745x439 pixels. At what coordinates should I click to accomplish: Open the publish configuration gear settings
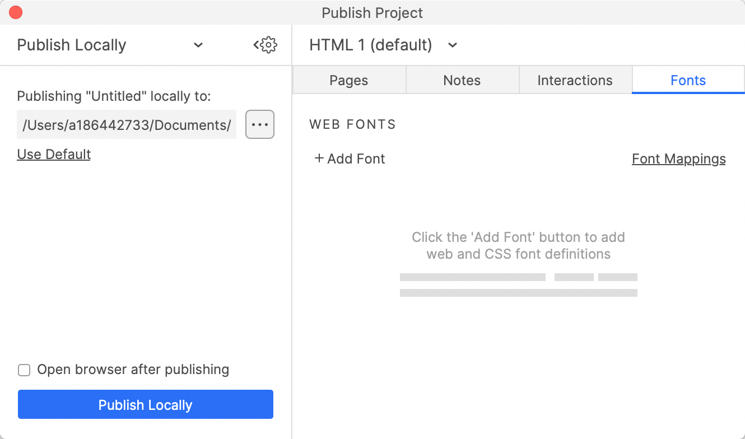click(x=266, y=45)
